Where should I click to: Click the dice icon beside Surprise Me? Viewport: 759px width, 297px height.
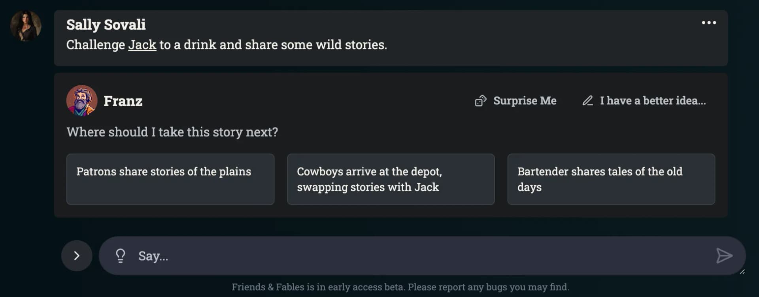point(480,101)
